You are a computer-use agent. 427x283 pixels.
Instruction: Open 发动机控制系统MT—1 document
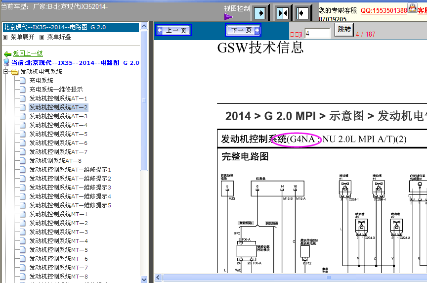coord(58,214)
